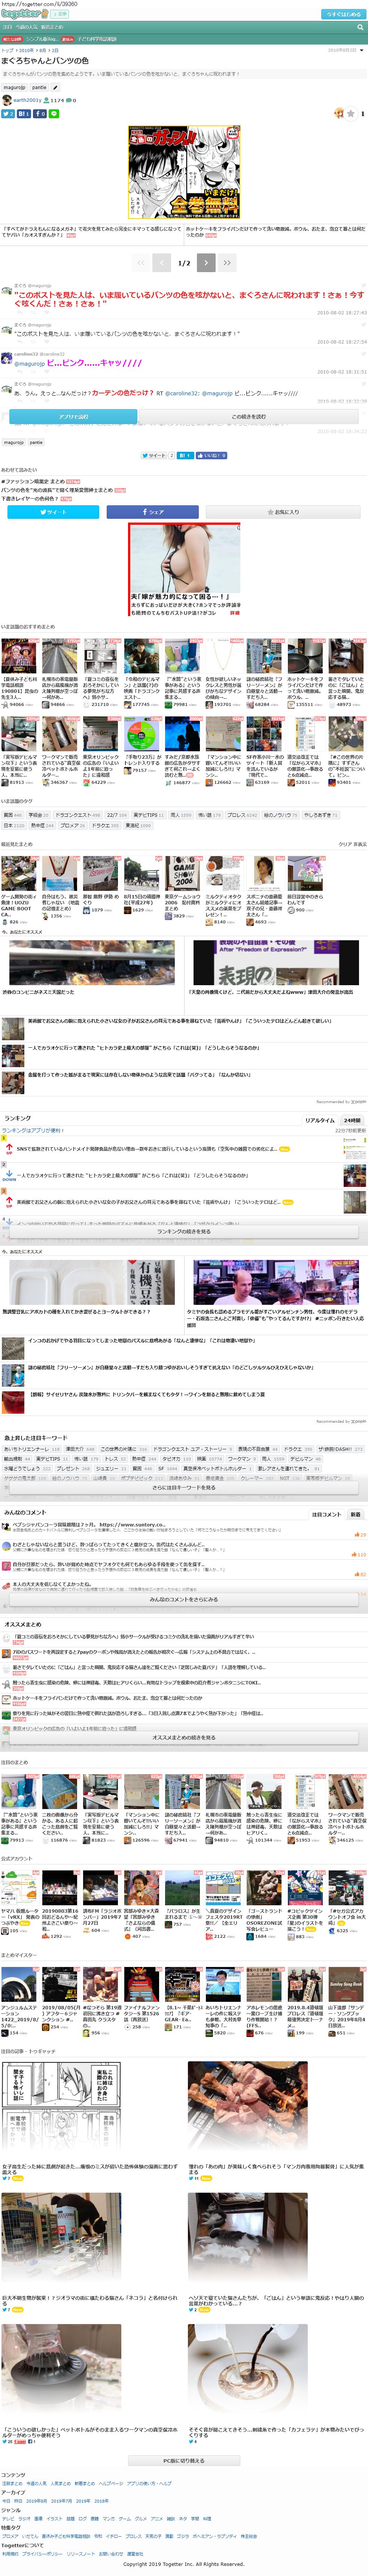Switch ranking to 24時間 tab
Image resolution: width=368 pixels, height=2576 pixels.
pos(352,1120)
